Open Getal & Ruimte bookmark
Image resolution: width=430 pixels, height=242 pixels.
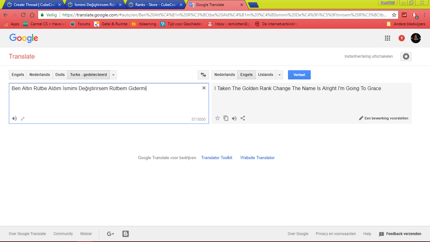pyautogui.click(x=111, y=24)
